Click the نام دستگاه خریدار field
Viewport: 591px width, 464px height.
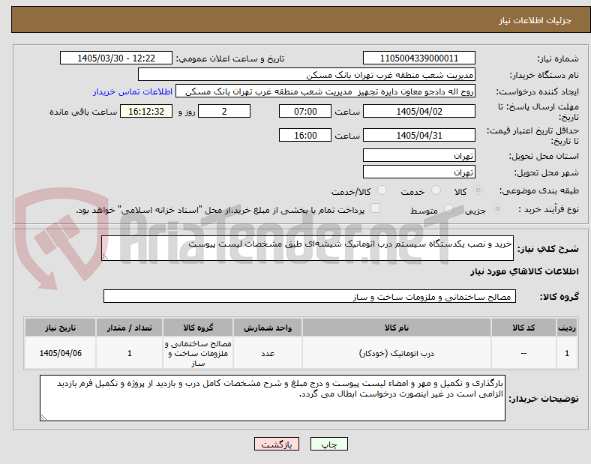(x=307, y=74)
